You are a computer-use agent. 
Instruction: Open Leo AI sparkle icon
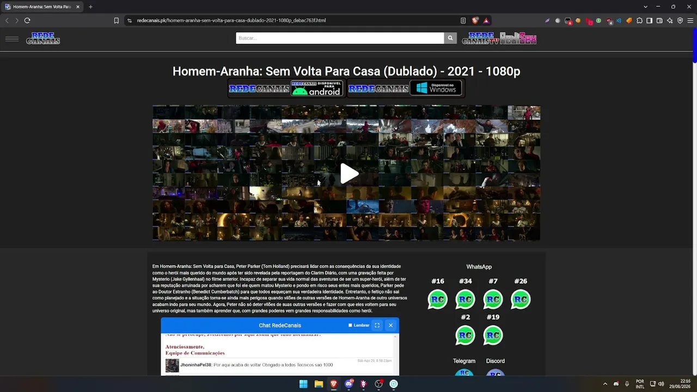670,21
